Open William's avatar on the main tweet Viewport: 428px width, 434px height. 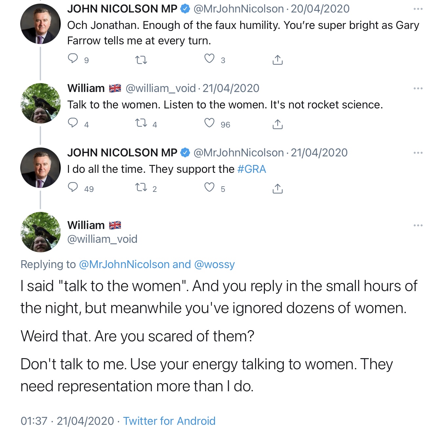pyautogui.click(x=40, y=232)
